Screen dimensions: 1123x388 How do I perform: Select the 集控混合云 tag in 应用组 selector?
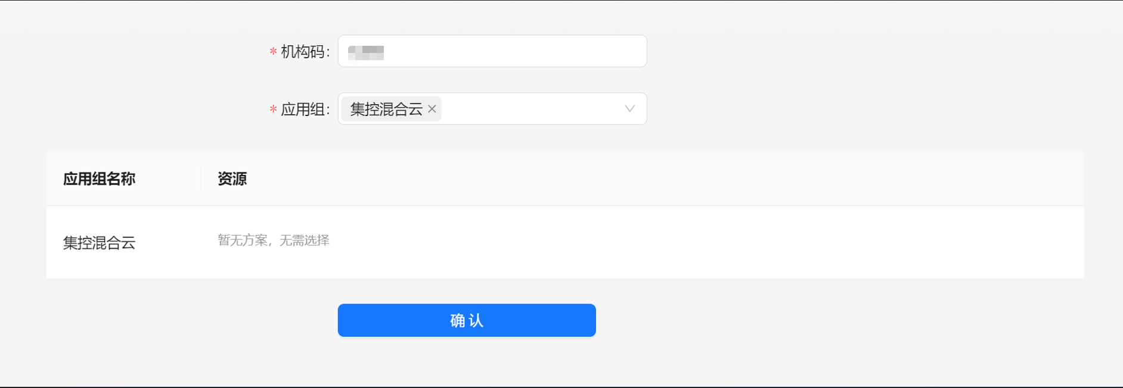pos(386,109)
